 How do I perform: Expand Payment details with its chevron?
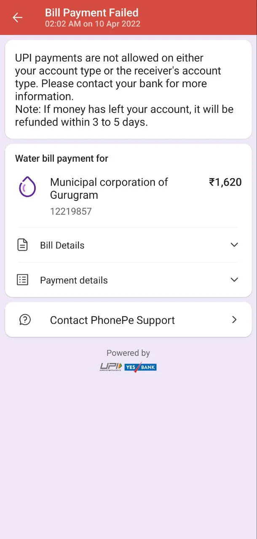pos(234,280)
